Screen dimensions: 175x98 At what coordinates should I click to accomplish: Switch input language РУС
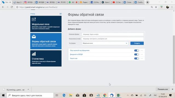coord(155,95)
